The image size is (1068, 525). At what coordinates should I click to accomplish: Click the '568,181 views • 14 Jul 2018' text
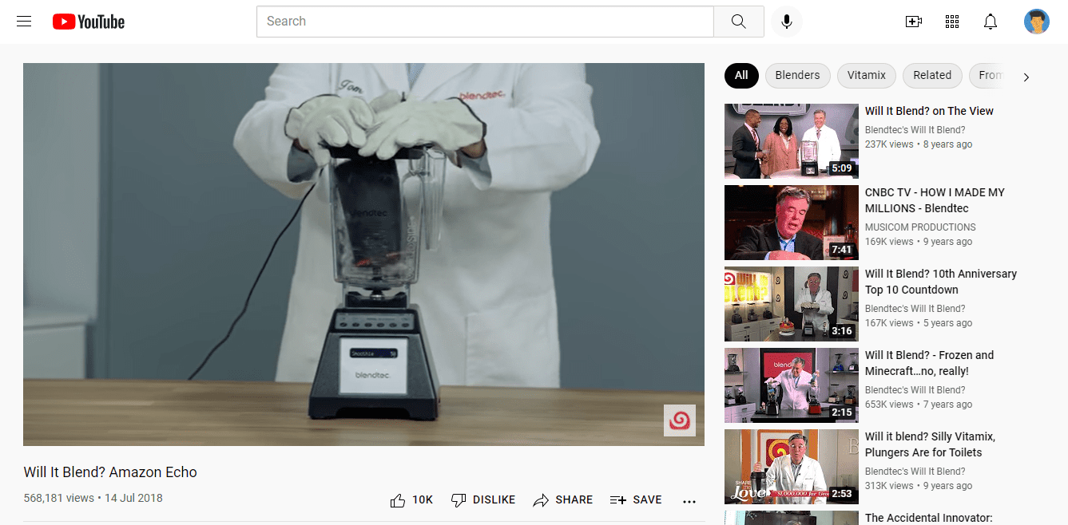point(93,498)
